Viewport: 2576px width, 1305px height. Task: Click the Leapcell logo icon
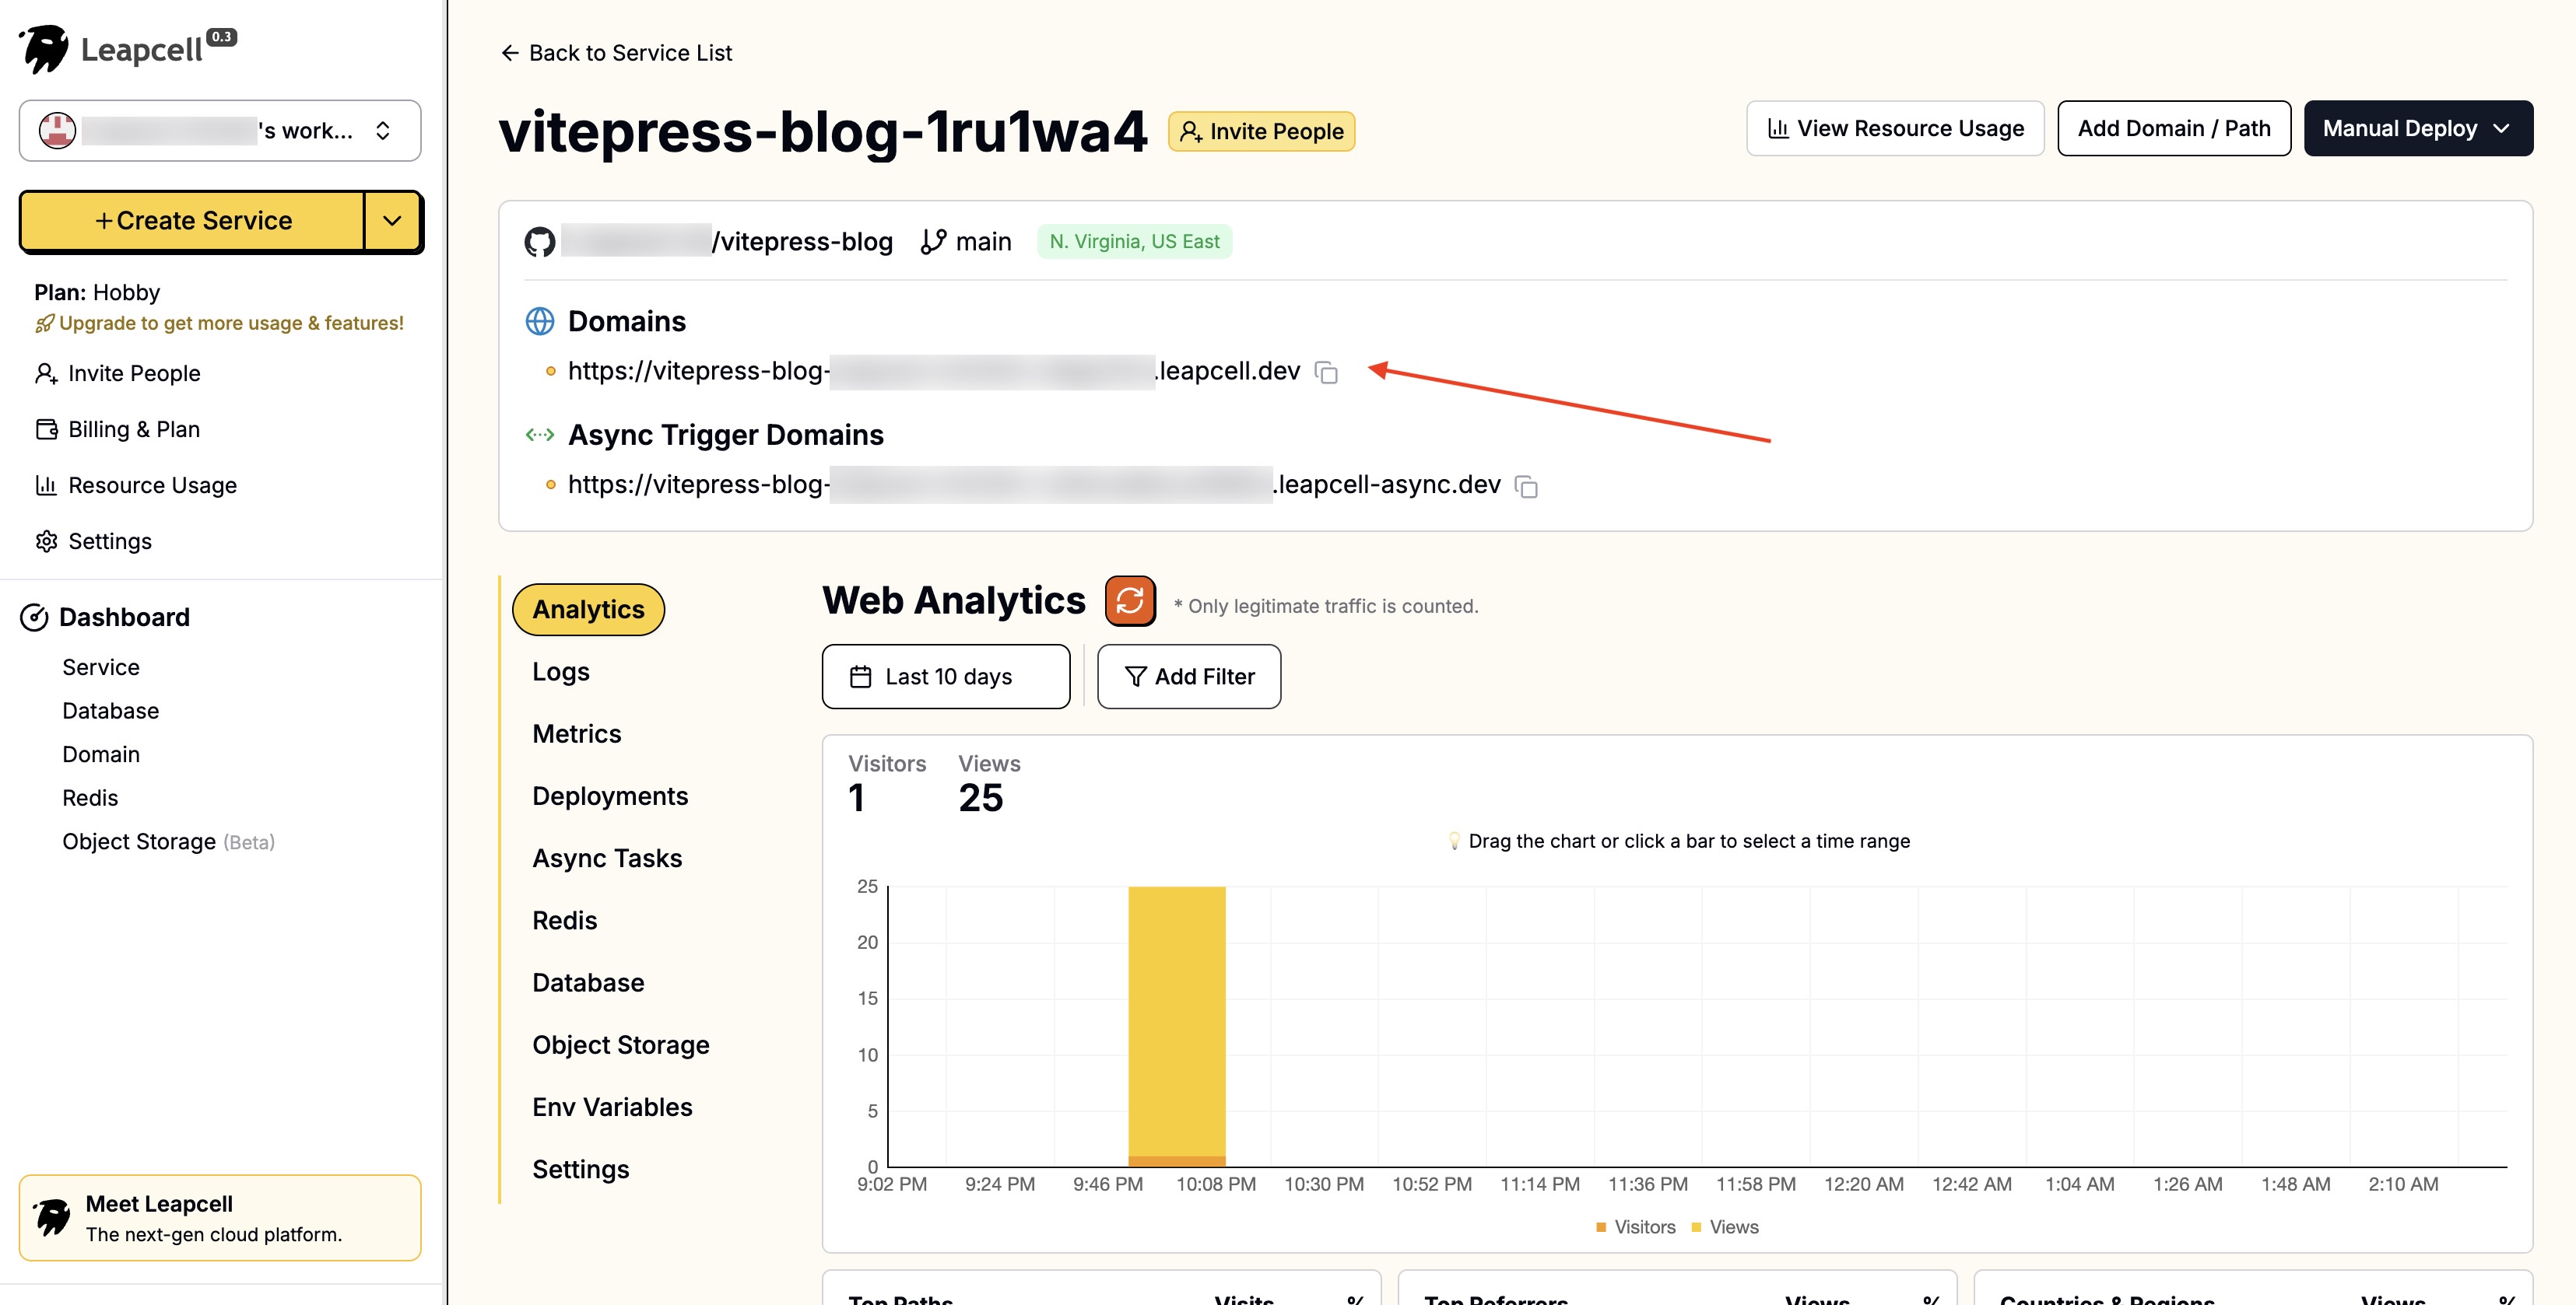coord(44,49)
